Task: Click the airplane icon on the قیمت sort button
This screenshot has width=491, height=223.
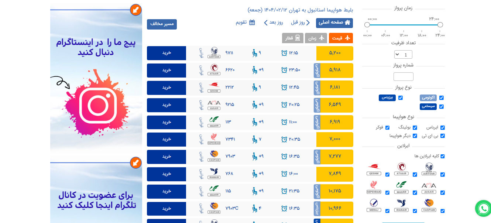Action: pos(347,38)
